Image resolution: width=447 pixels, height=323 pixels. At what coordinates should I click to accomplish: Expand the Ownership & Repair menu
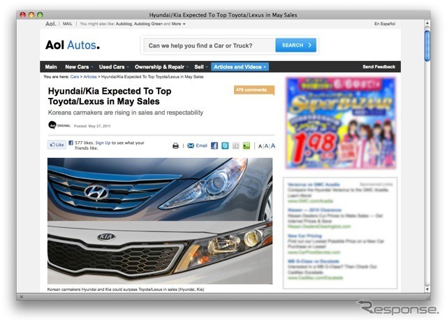(x=161, y=67)
